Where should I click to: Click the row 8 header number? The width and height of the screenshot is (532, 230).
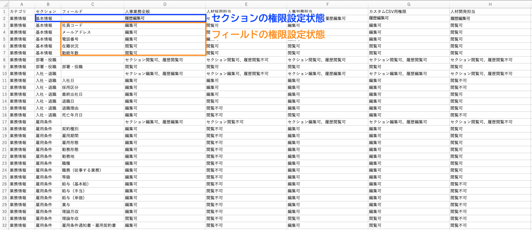4,60
